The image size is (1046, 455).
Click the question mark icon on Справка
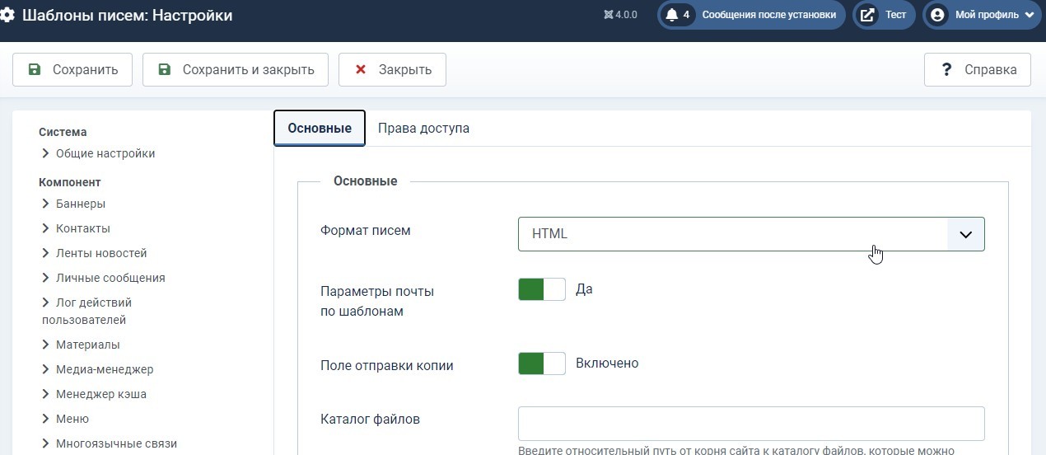[947, 70]
